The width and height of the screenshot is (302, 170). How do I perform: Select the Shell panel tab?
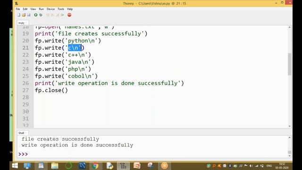[x=21, y=133]
